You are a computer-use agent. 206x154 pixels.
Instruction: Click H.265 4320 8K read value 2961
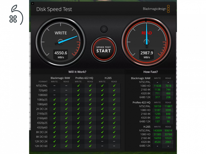click(x=168, y=142)
